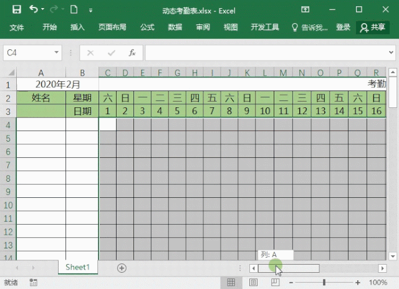This screenshot has width=399, height=289.
Task: Select row 7 header
Action: [x=8, y=165]
